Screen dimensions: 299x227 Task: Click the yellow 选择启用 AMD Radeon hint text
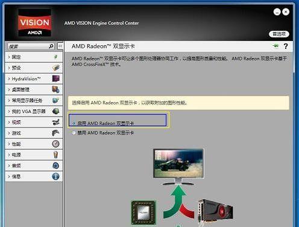(130, 103)
